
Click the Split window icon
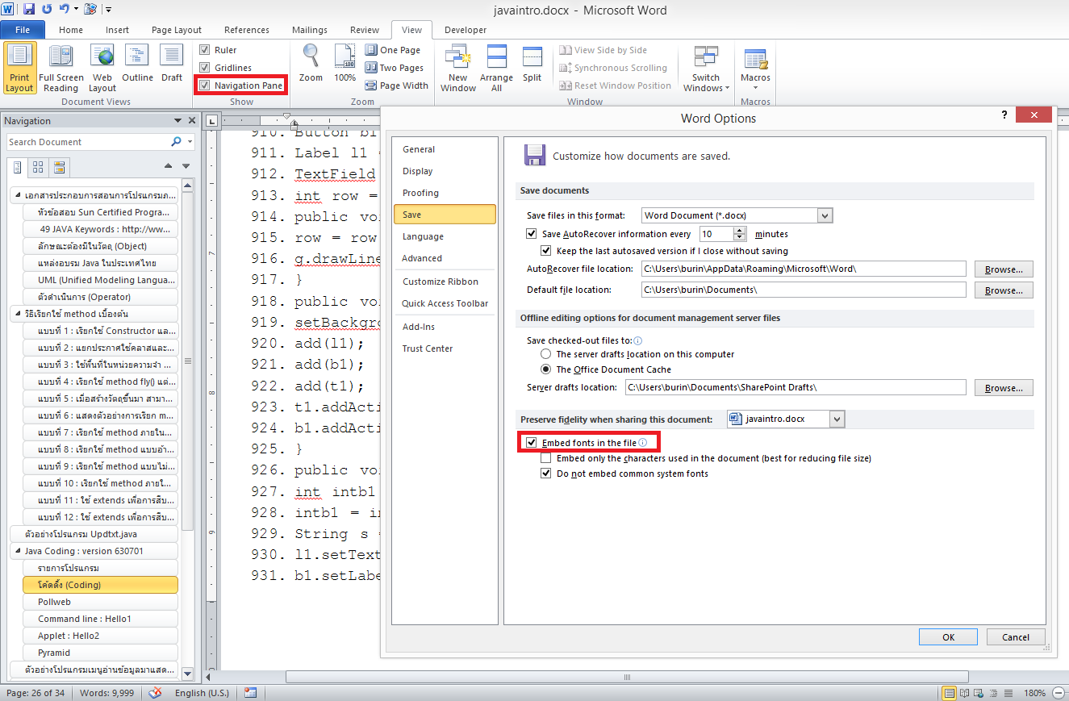[x=532, y=64]
